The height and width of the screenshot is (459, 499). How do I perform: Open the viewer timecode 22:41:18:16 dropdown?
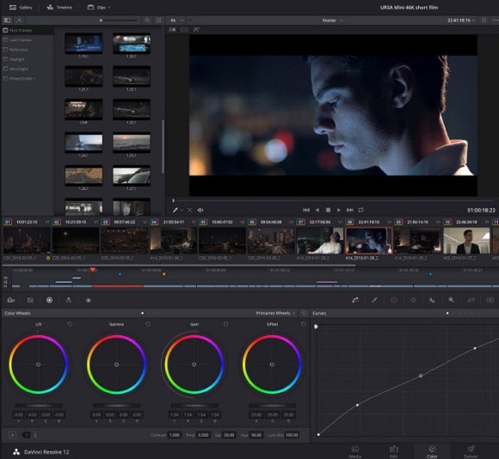pyautogui.click(x=461, y=21)
